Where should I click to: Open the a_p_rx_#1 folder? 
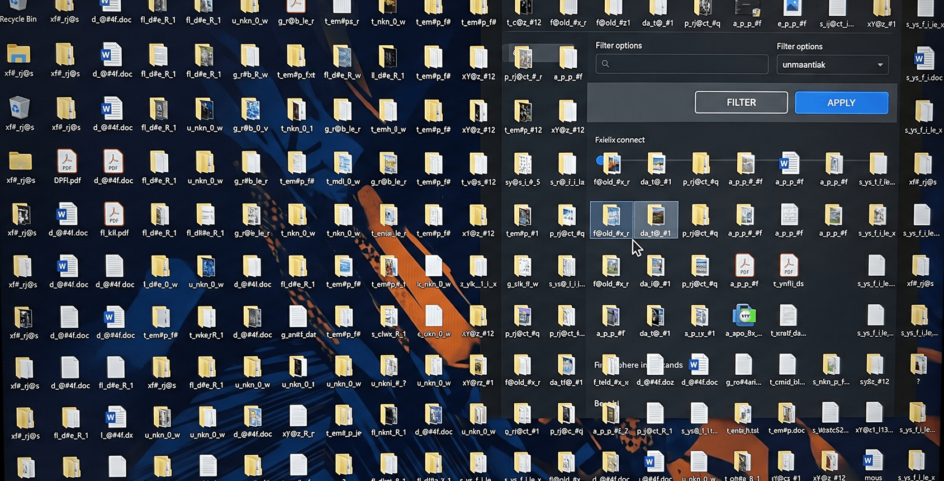(699, 316)
